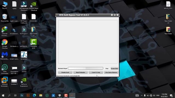This screenshot has width=175, height=98.
Task: Open File Explorer from the taskbar
Action: [x=41, y=95]
